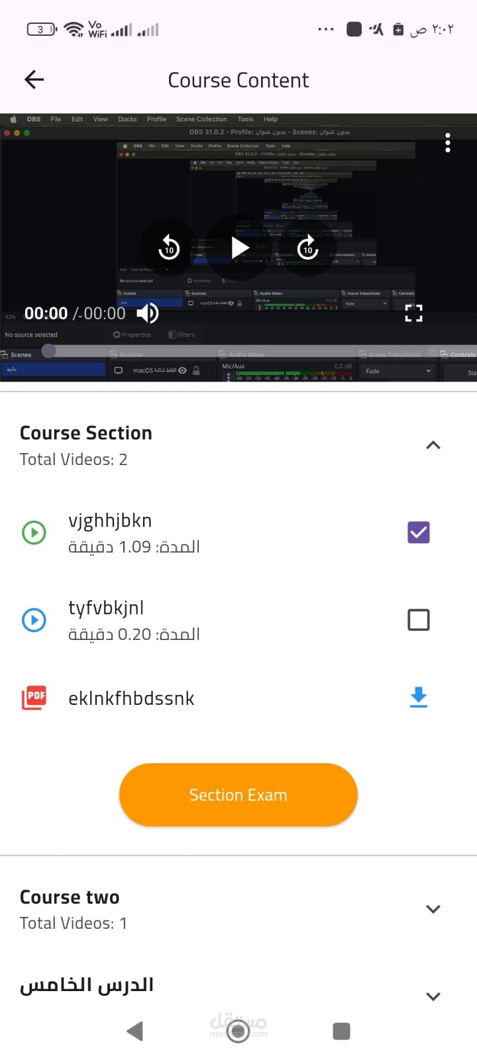Open the Section Exam
The image size is (477, 1060).
pos(238,795)
